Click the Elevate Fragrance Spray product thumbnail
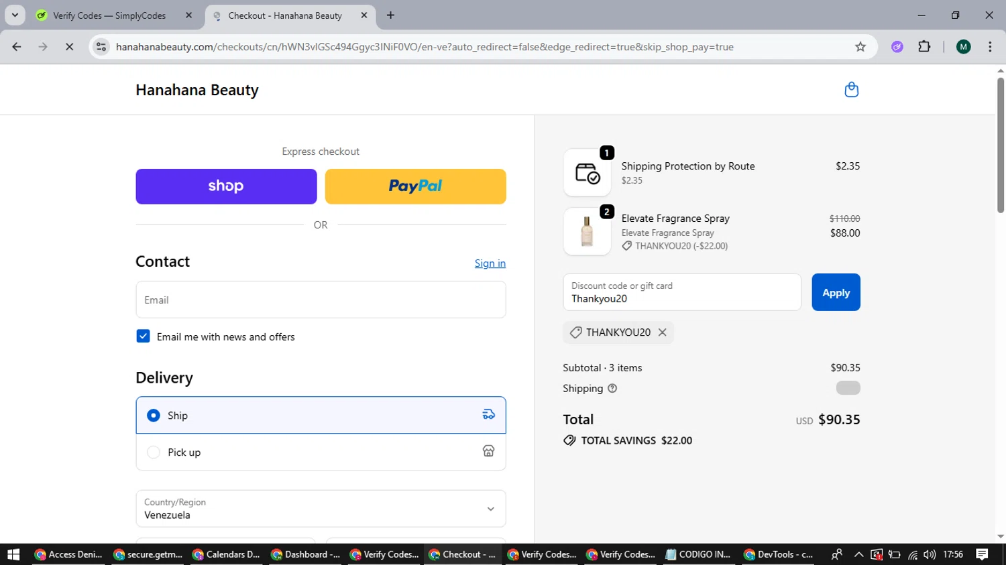Image resolution: width=1006 pixels, height=565 pixels. tap(588, 231)
